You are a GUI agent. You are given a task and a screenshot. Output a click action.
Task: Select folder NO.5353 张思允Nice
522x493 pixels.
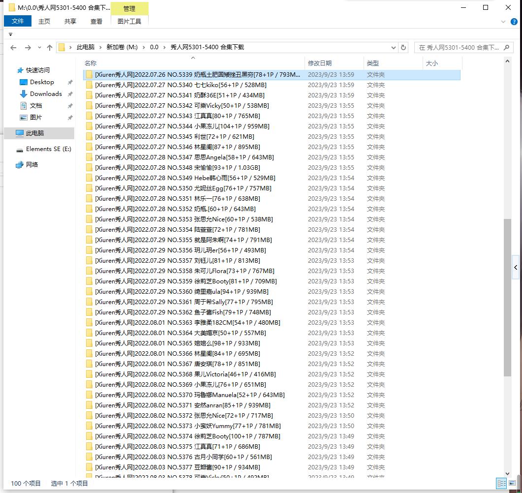[184, 219]
